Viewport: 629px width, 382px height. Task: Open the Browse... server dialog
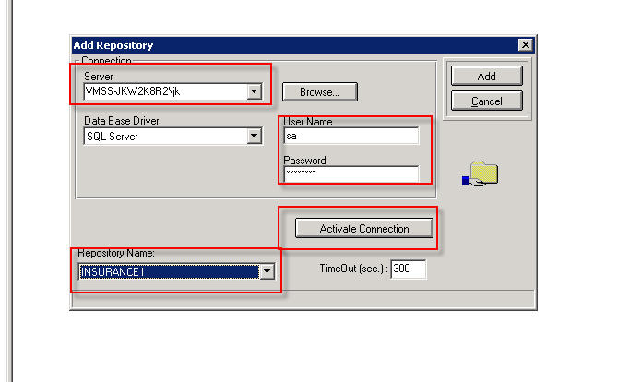pyautogui.click(x=320, y=92)
